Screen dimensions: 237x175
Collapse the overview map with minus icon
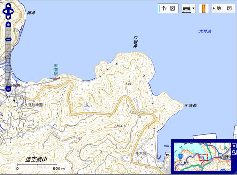pyautogui.click(x=234, y=146)
